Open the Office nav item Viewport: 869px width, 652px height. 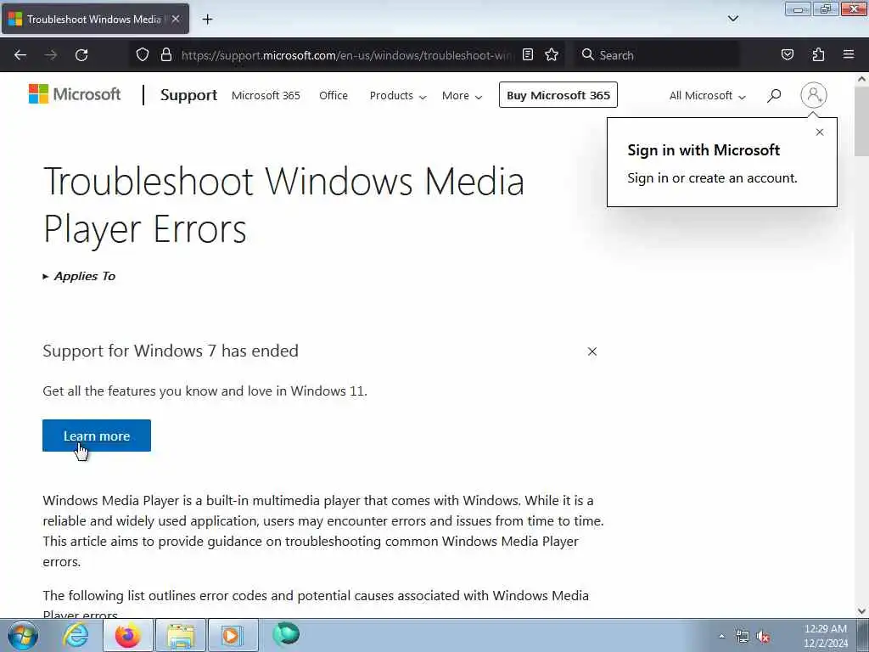point(334,95)
